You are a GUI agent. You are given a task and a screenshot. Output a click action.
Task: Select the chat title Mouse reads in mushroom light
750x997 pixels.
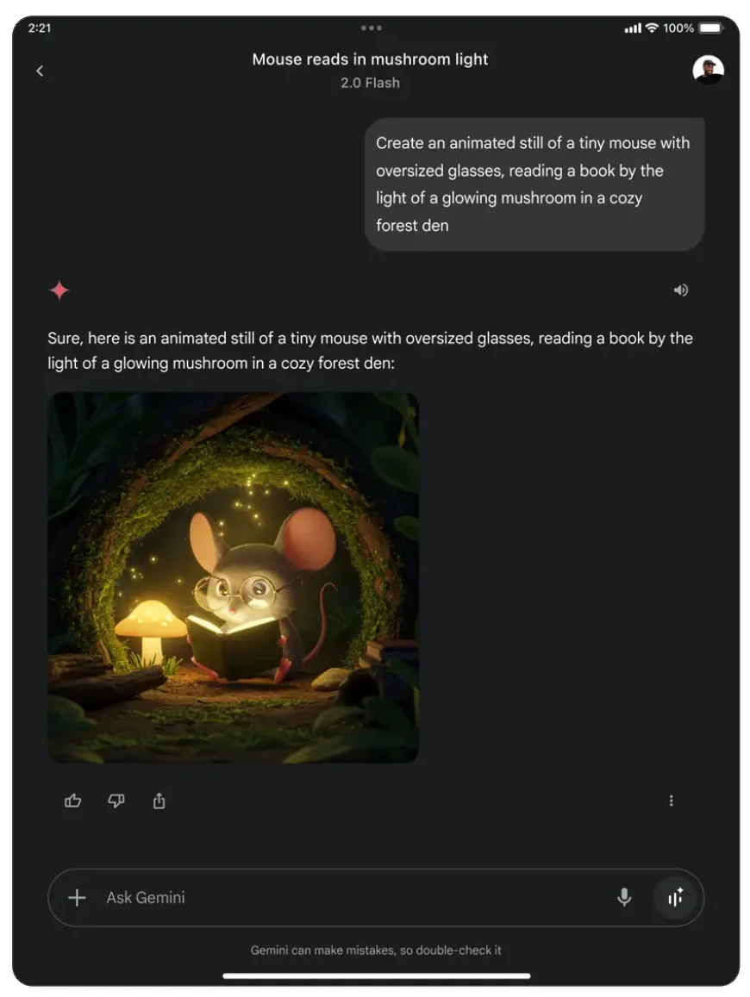[370, 59]
